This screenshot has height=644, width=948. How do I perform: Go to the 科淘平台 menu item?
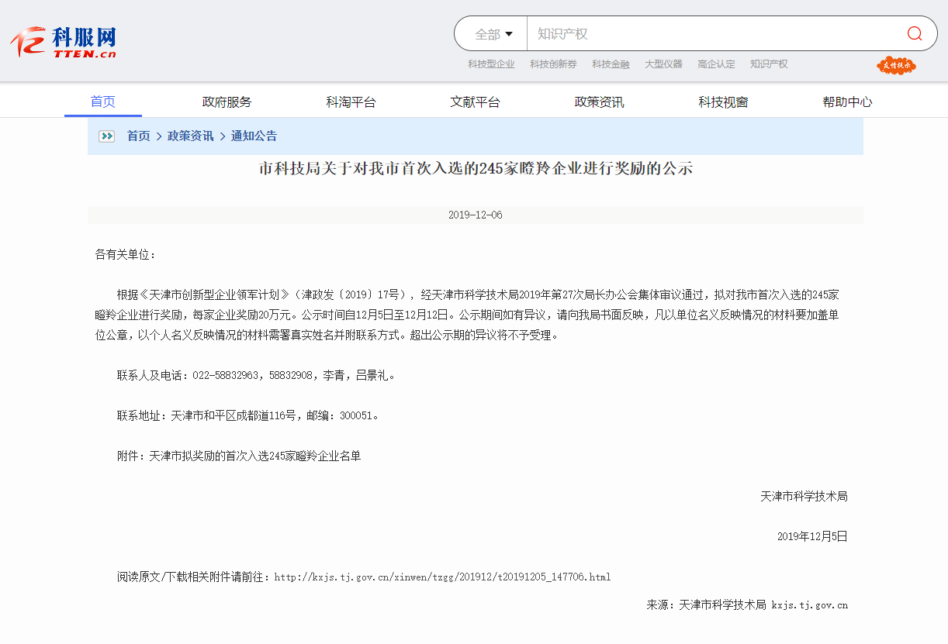pos(351,102)
